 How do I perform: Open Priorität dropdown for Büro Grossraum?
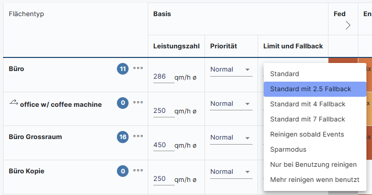231,138
